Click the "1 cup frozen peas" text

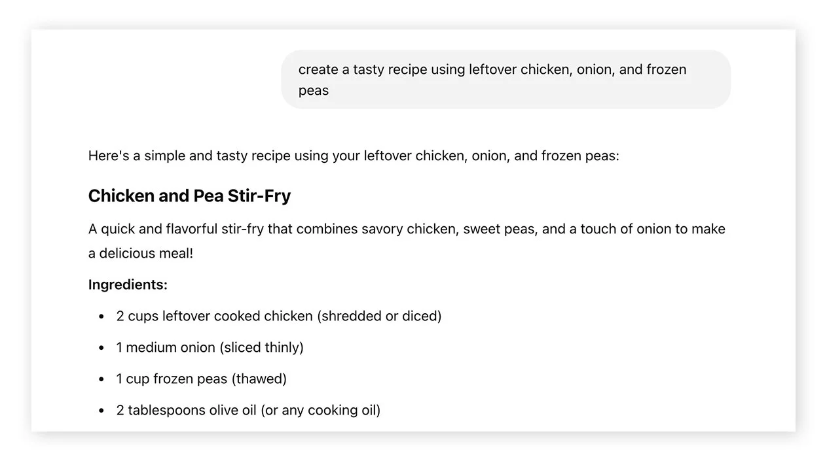(172, 379)
